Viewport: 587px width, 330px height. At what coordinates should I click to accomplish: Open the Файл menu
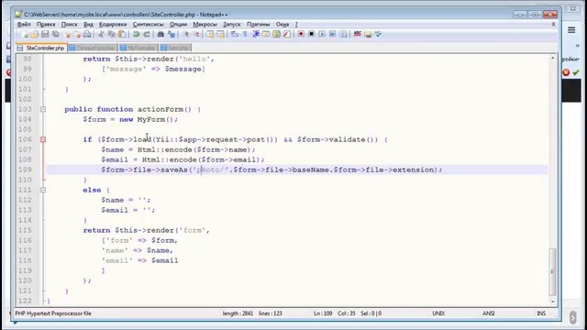pyautogui.click(x=24, y=25)
